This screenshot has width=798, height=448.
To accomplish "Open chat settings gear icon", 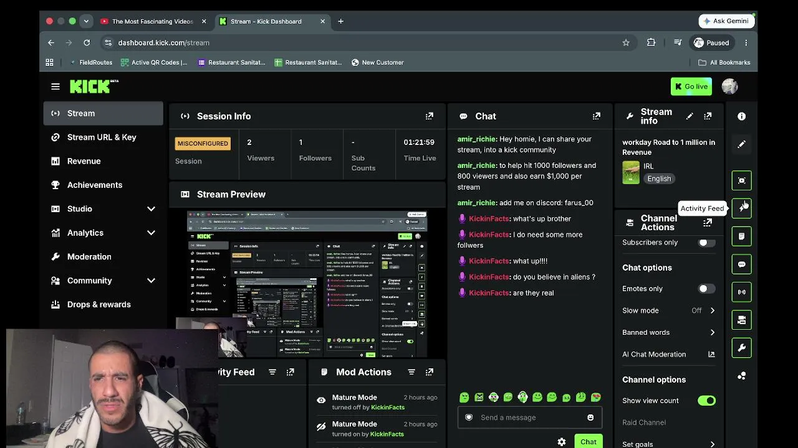I will [x=562, y=442].
